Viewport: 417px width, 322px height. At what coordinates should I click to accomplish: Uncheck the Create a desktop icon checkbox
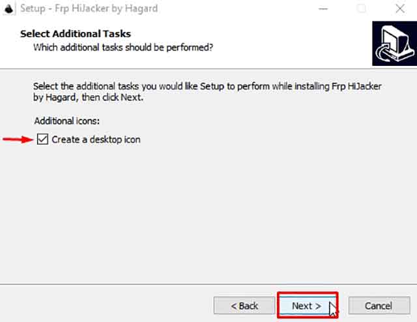(x=43, y=139)
